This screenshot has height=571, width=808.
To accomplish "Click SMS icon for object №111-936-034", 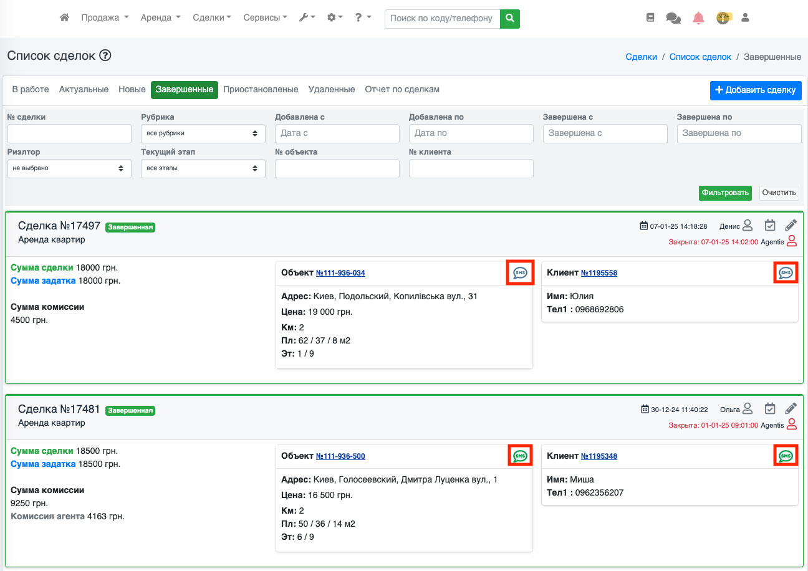I will click(x=520, y=273).
